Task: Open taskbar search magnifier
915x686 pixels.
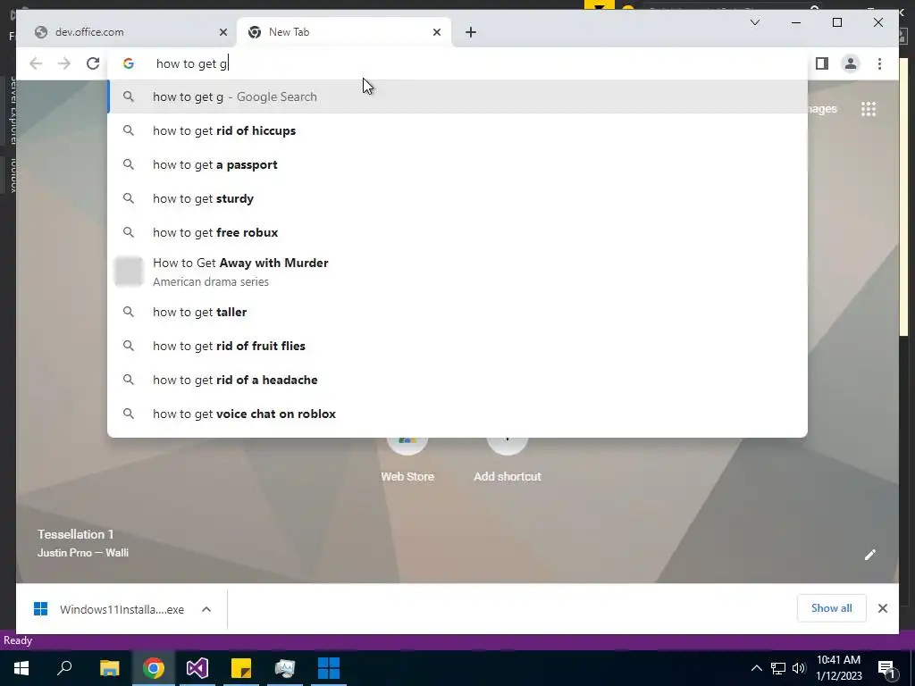Action: (x=64, y=668)
